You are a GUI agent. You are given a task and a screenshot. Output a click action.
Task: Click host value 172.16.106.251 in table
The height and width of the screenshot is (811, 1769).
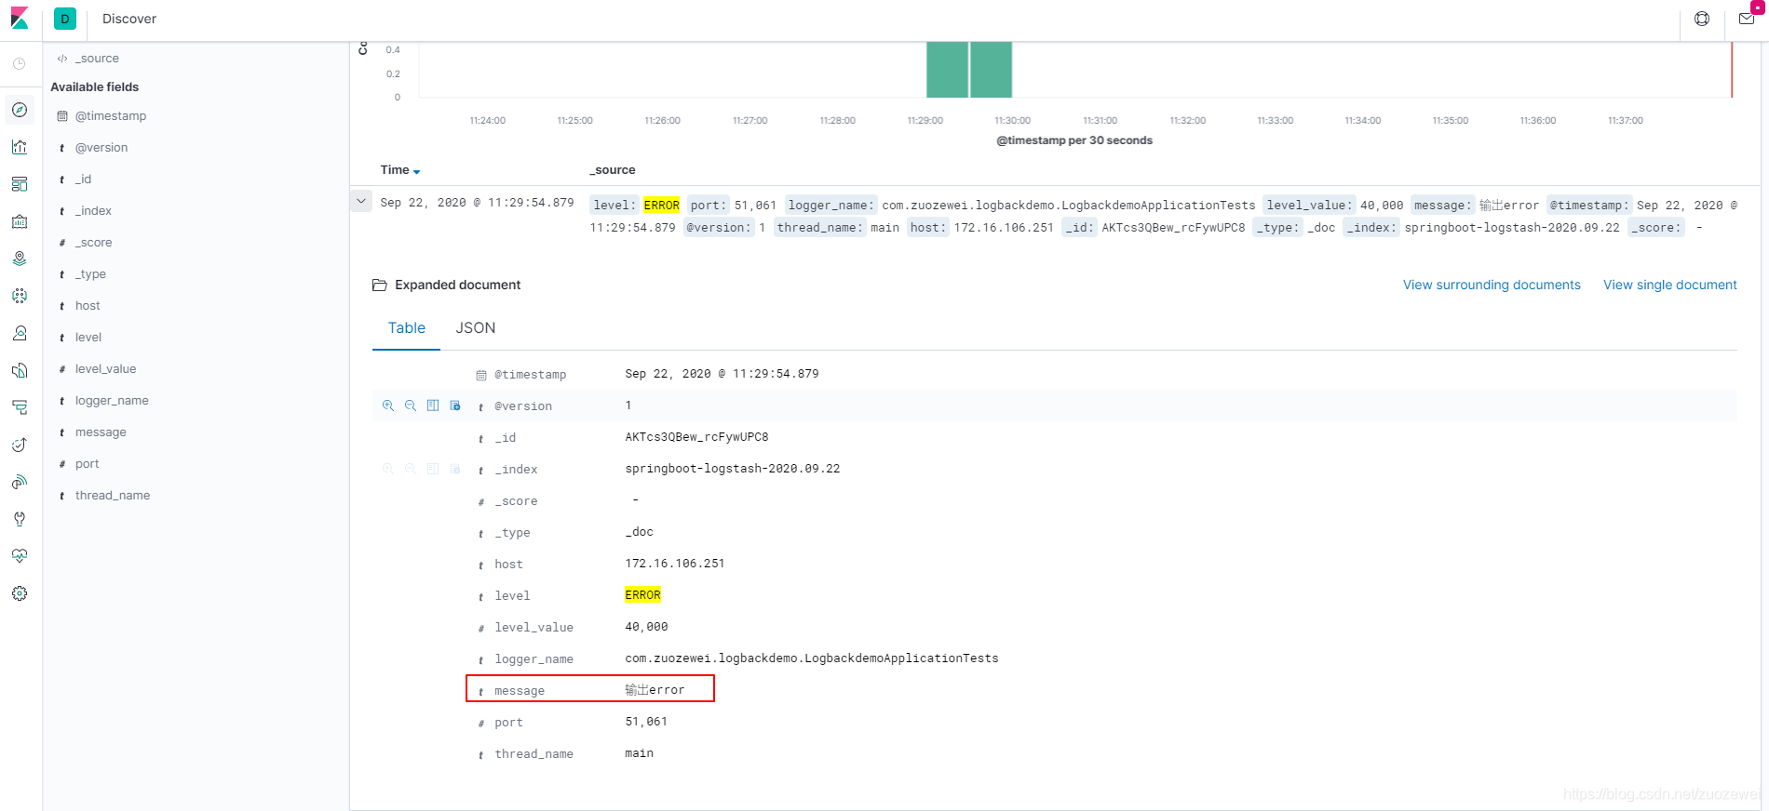pos(675,564)
